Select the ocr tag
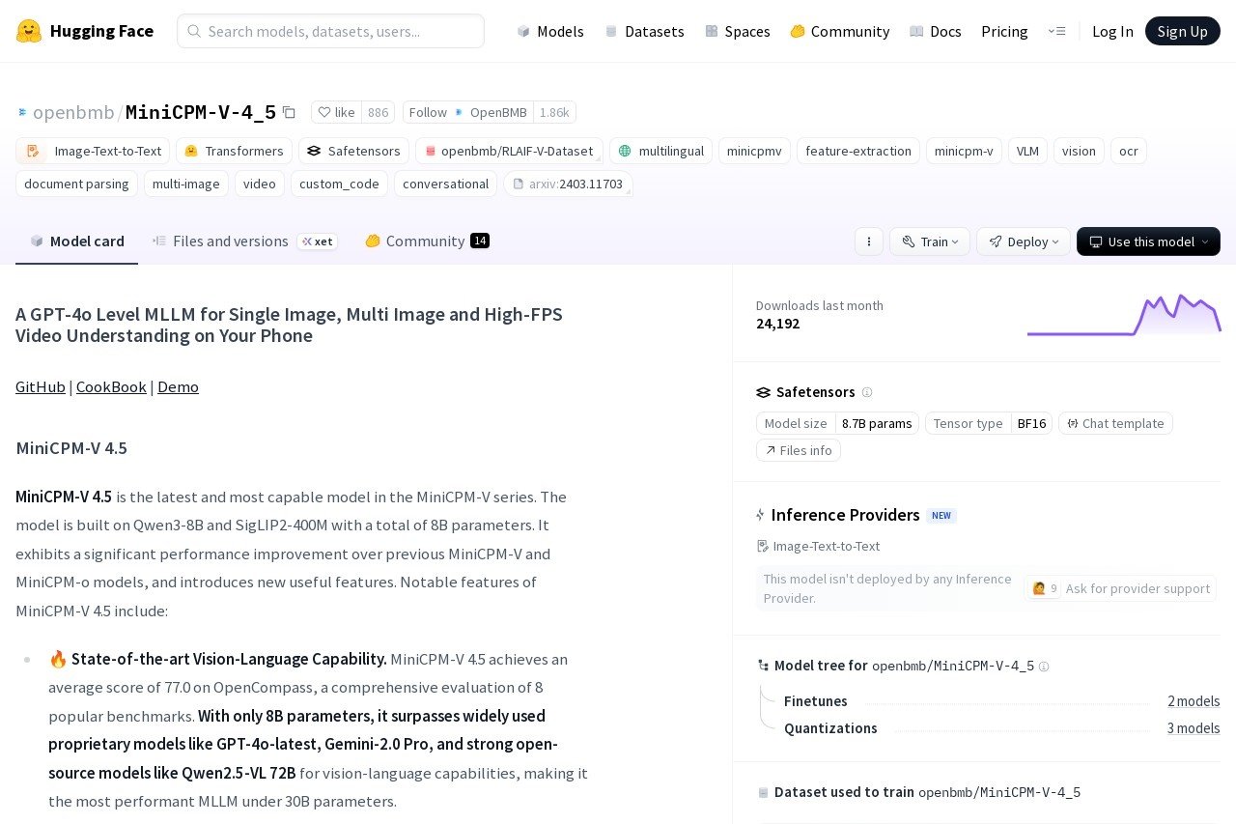The image size is (1236, 824). tap(1128, 151)
